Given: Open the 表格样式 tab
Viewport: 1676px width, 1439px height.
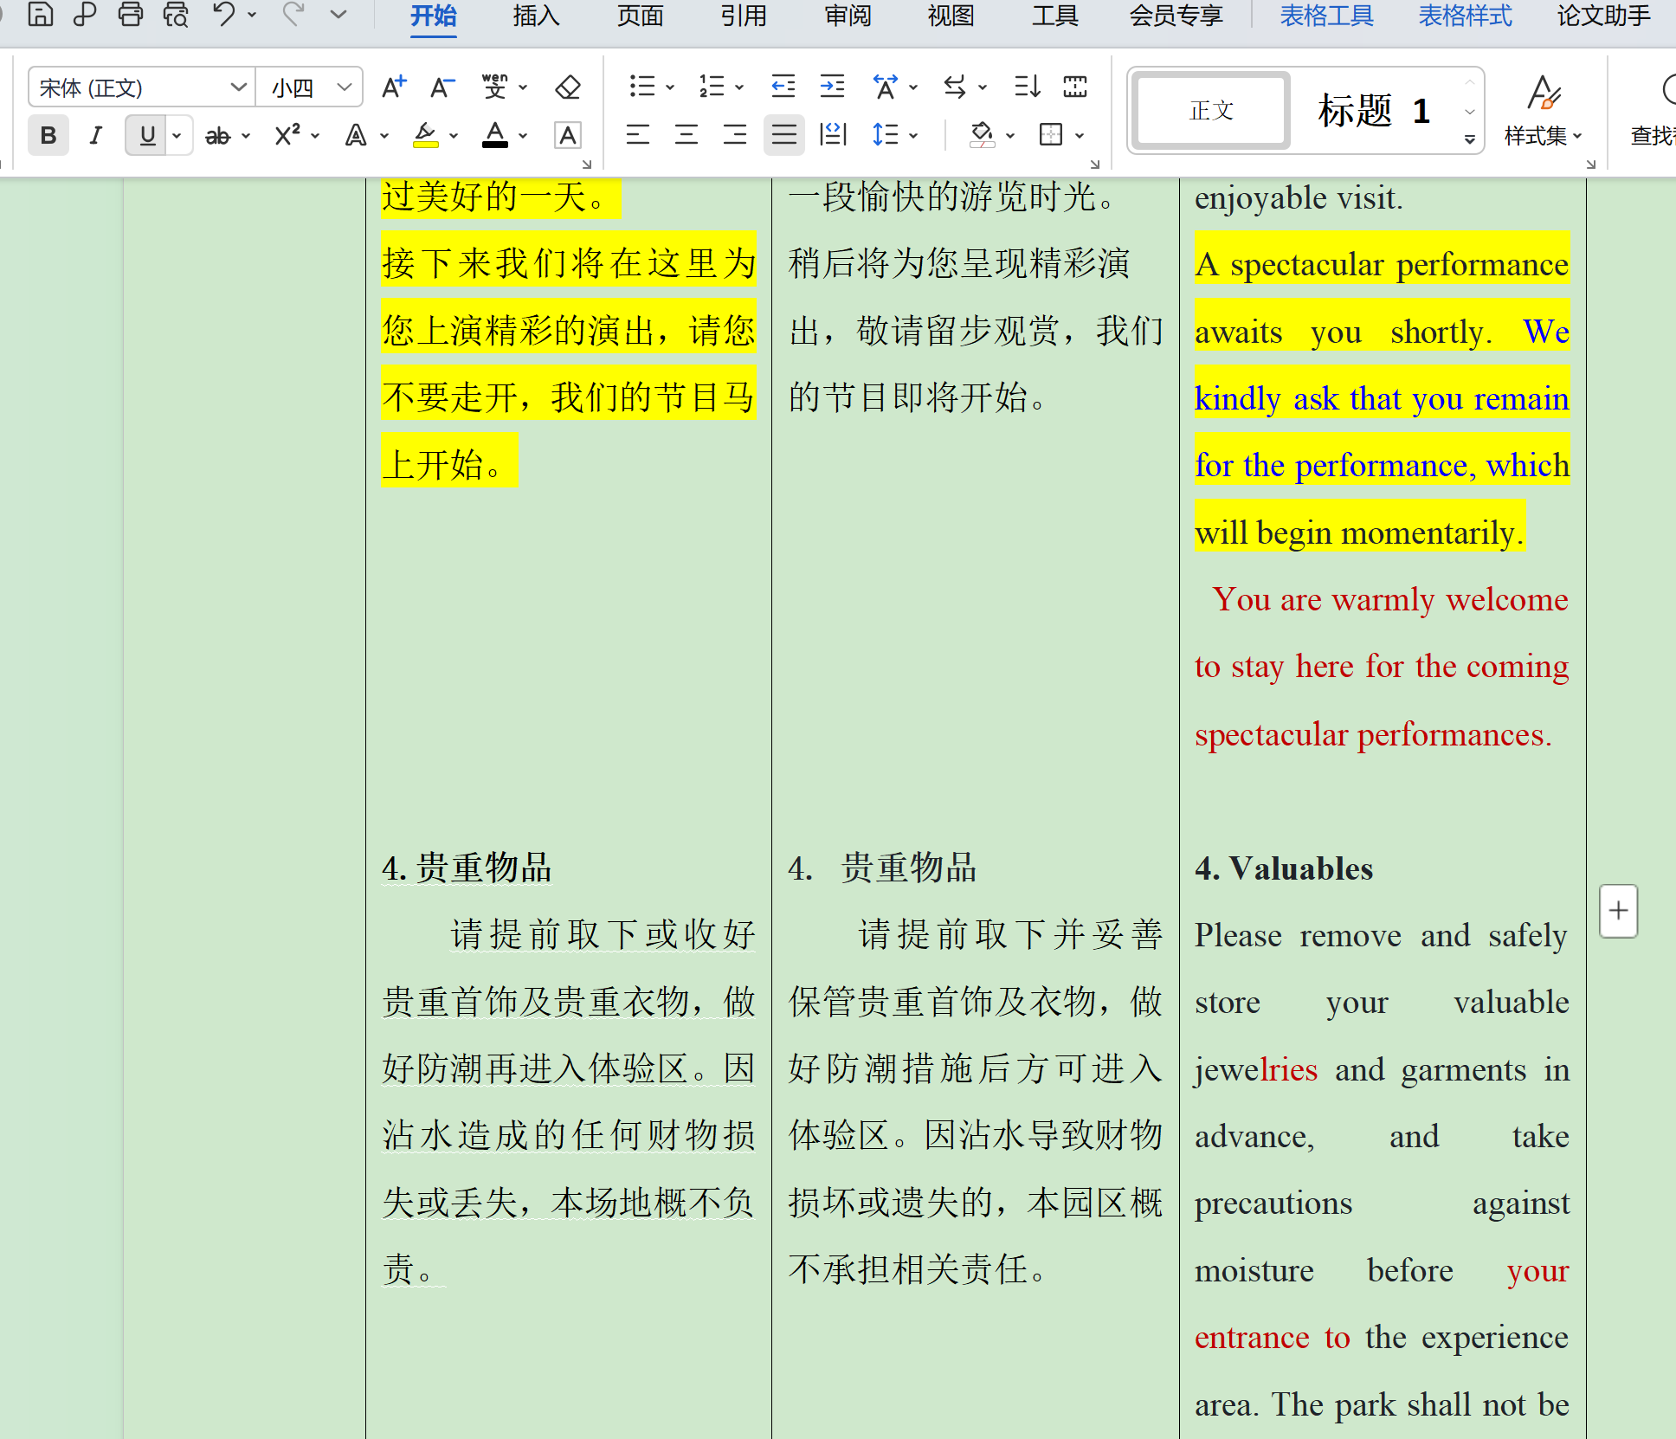Looking at the screenshot, I should point(1465,16).
